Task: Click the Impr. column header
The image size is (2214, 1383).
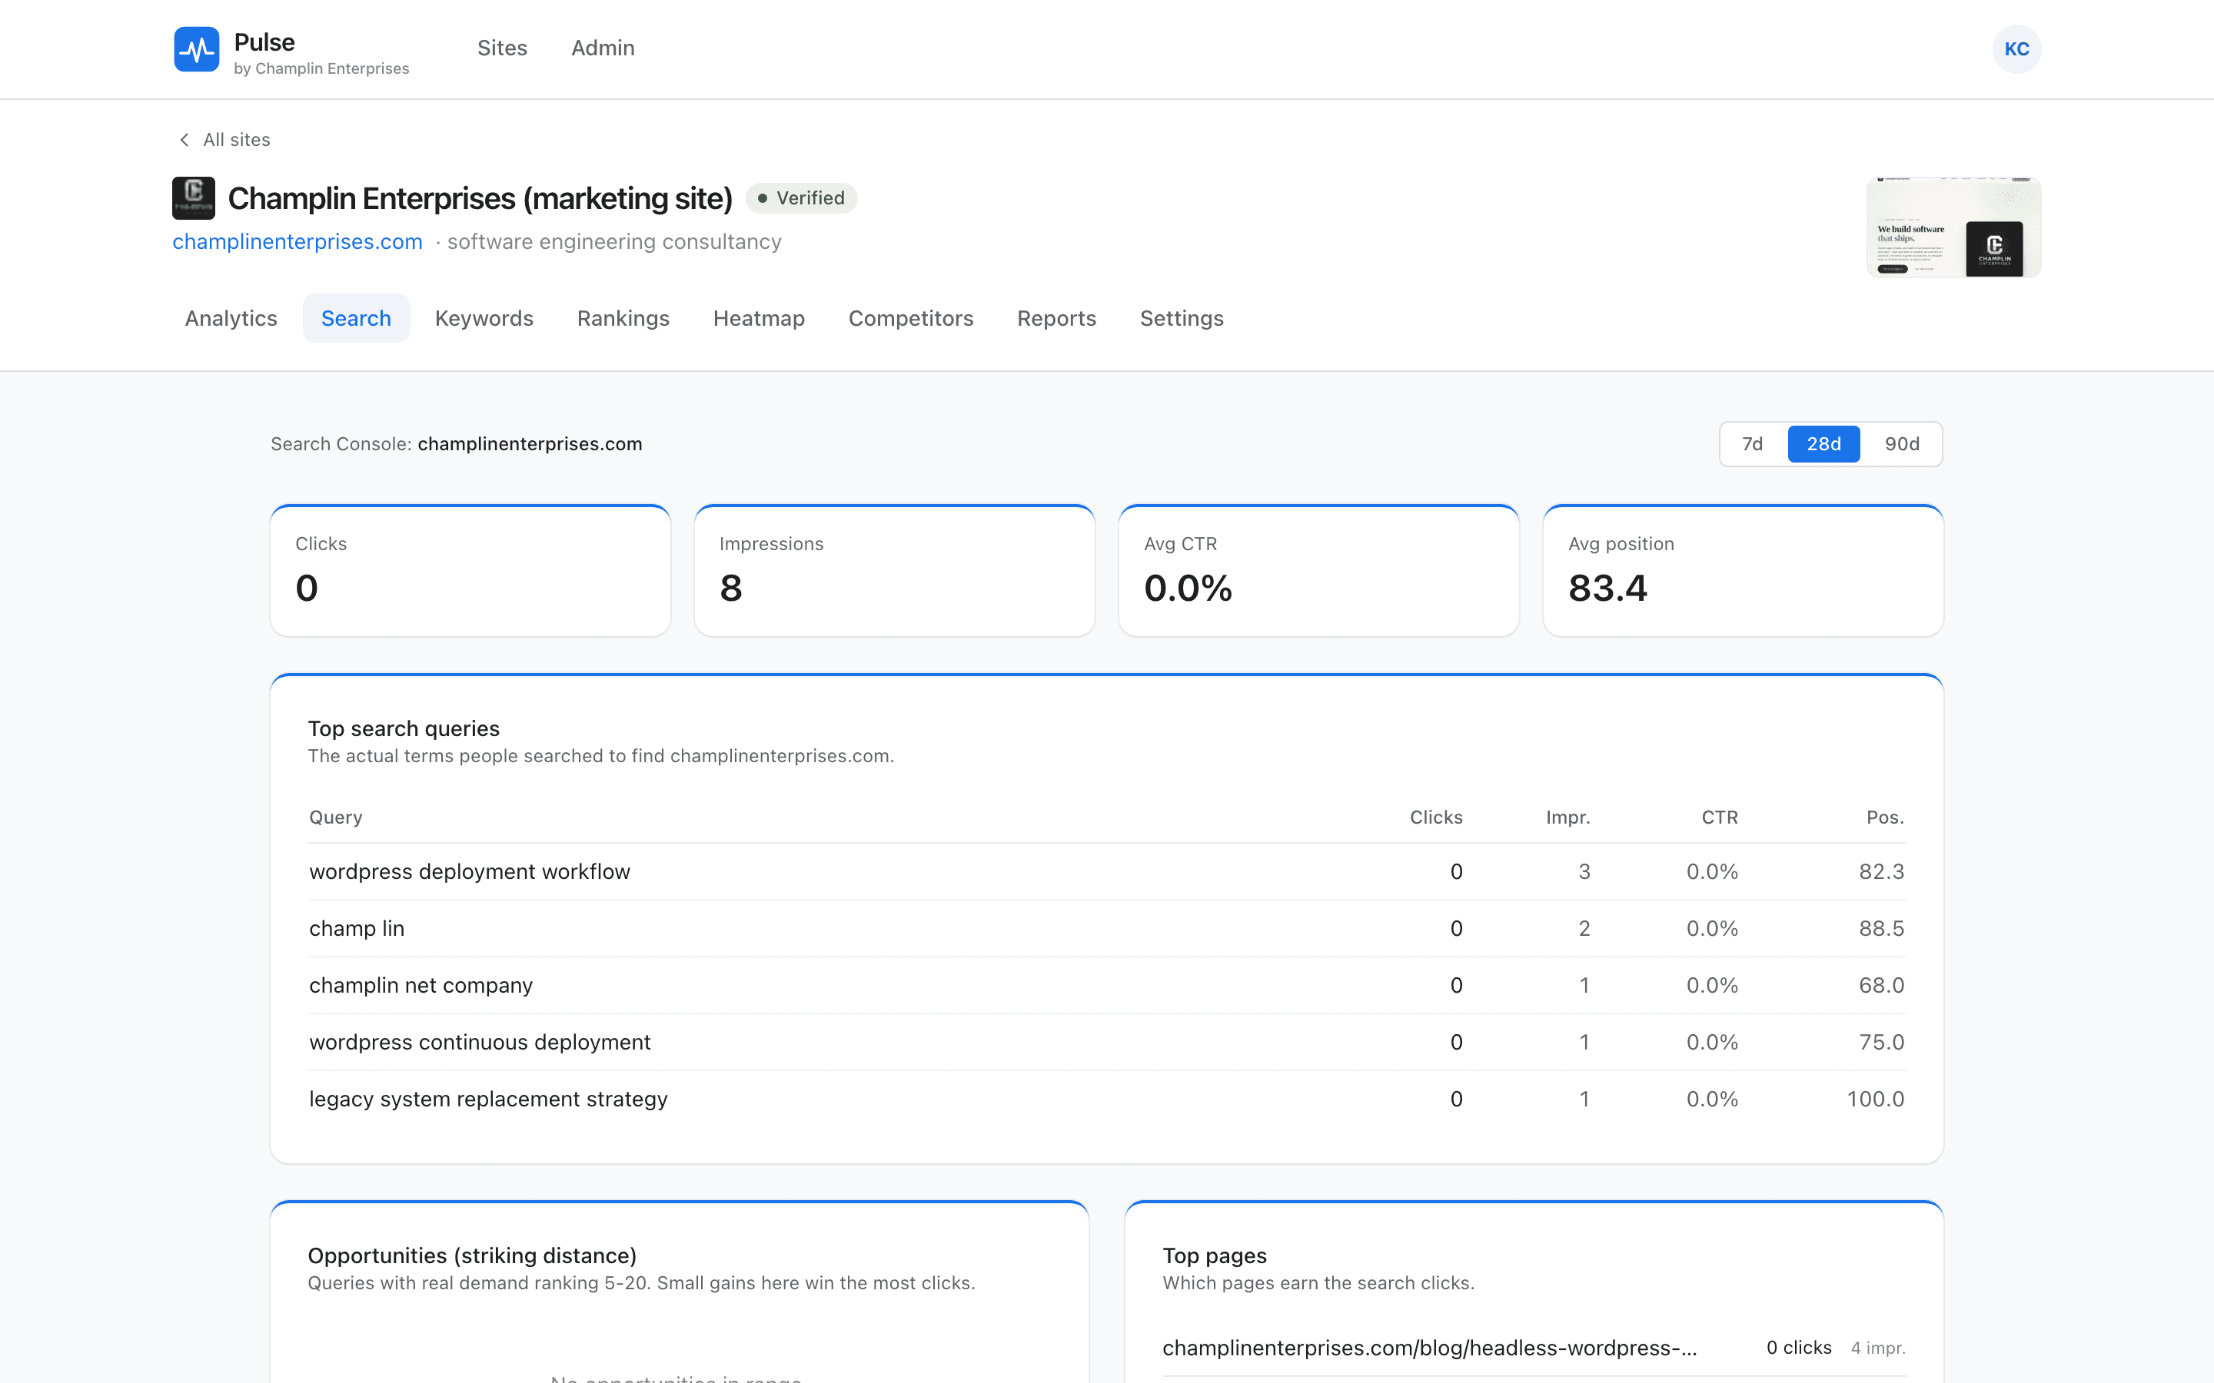Action: click(1567, 818)
